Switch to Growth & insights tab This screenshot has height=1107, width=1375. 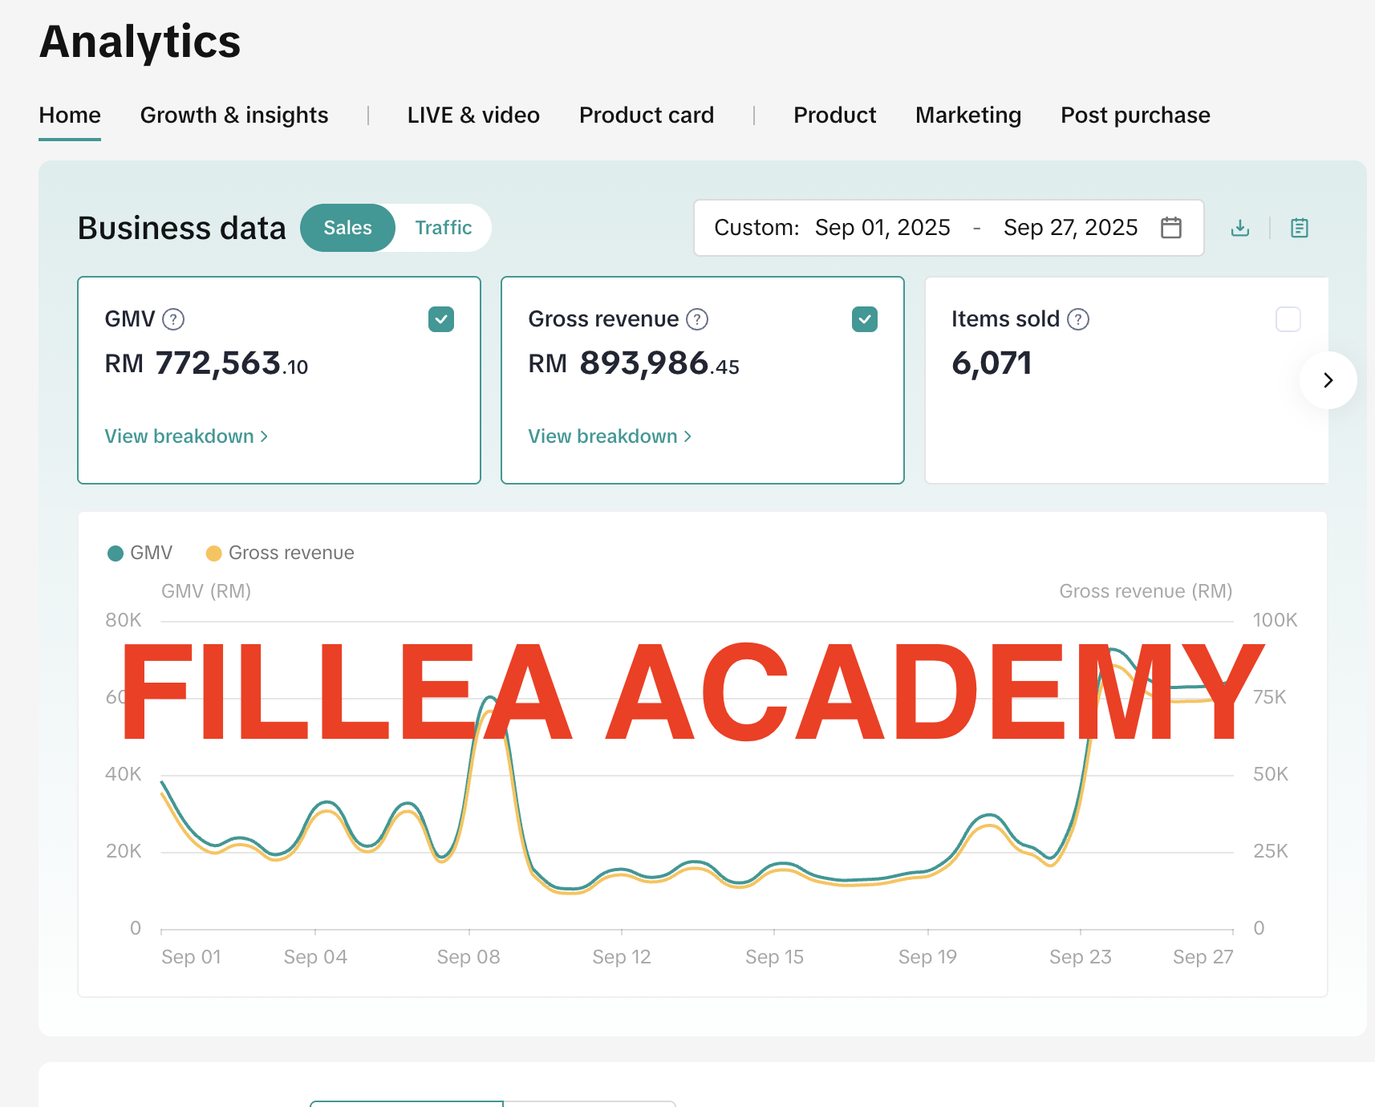tap(234, 116)
